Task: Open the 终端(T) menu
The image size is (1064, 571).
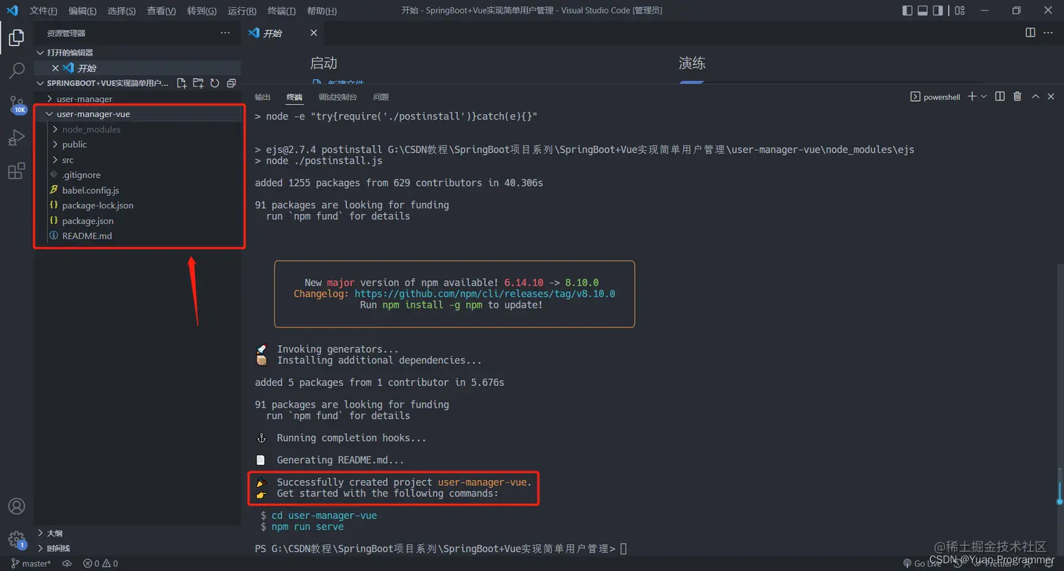Action: pos(282,11)
